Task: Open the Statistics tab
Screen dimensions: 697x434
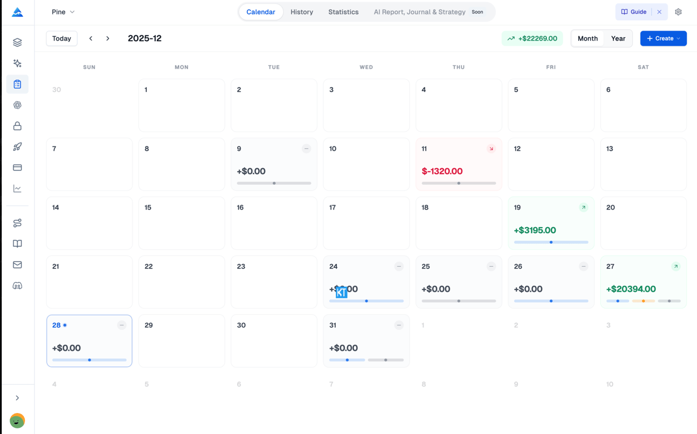Action: click(343, 12)
